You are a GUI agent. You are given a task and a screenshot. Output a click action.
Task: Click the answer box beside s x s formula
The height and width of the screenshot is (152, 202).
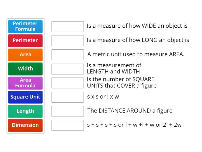67,97
